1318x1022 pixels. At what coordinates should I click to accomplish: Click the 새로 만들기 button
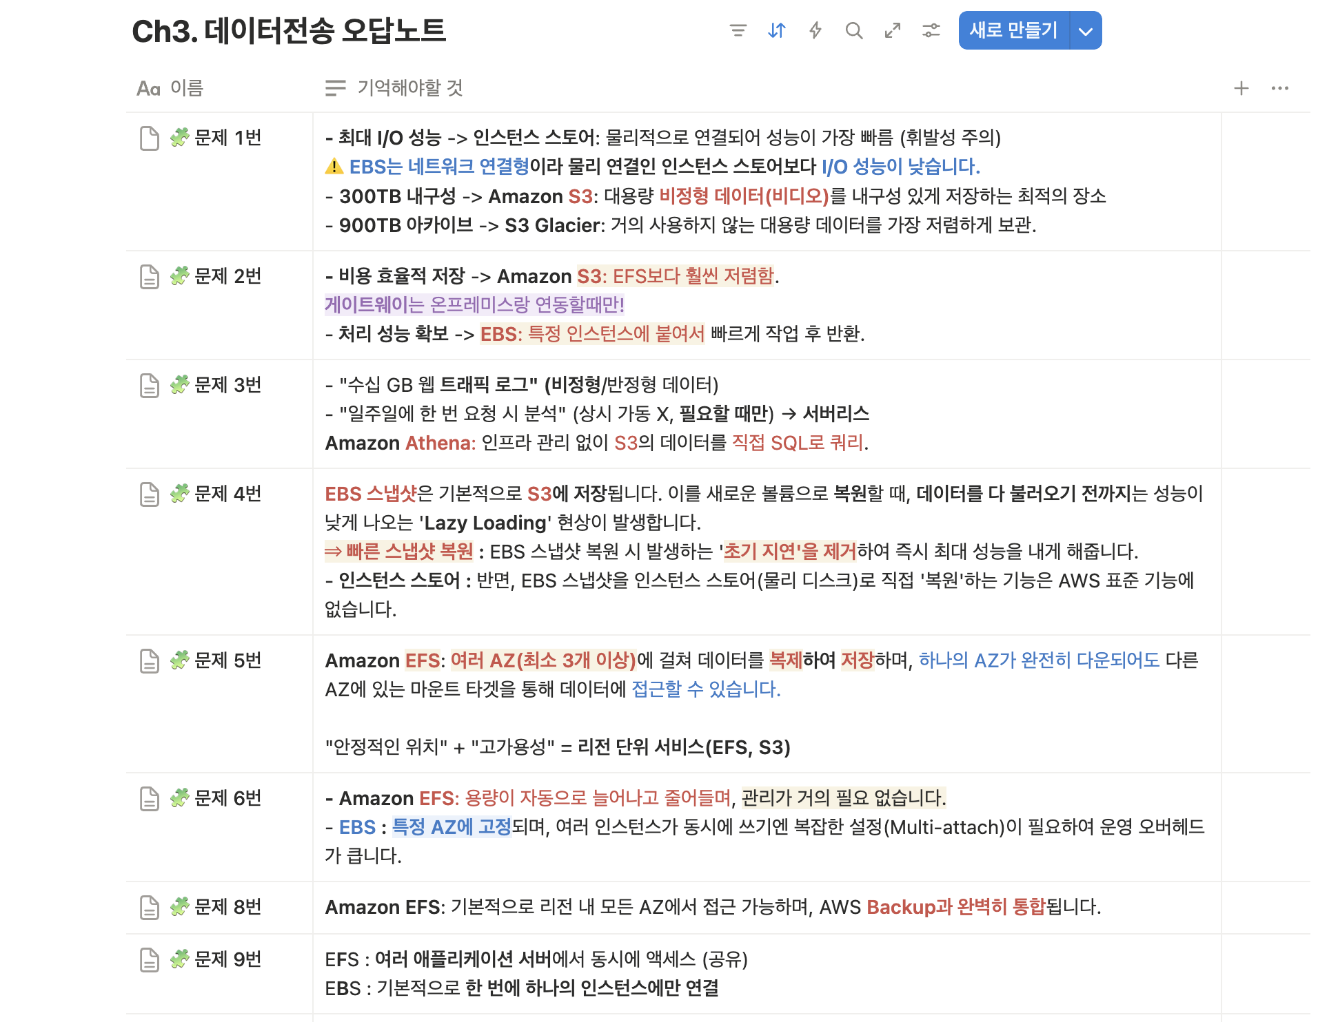pyautogui.click(x=1012, y=30)
